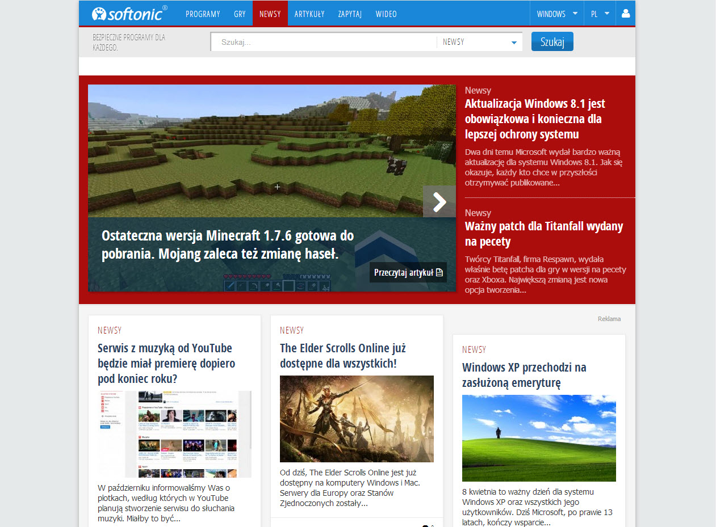Open the Zapytaj section

pos(350,14)
